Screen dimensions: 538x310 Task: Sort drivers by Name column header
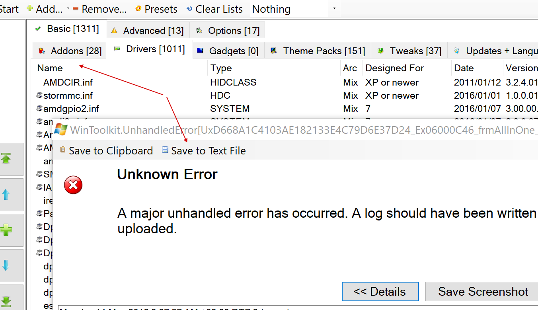pos(119,68)
